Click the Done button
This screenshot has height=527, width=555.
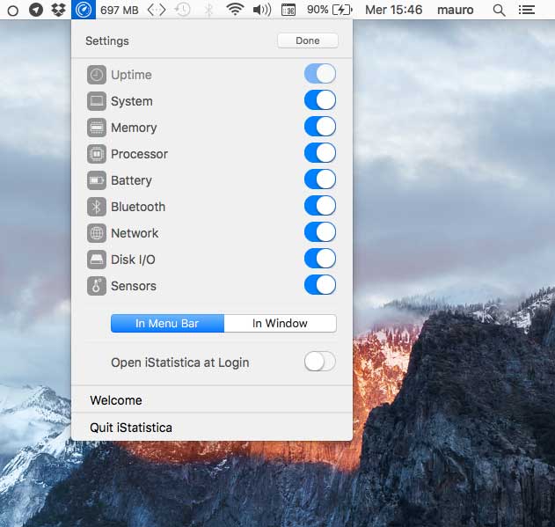(x=308, y=40)
